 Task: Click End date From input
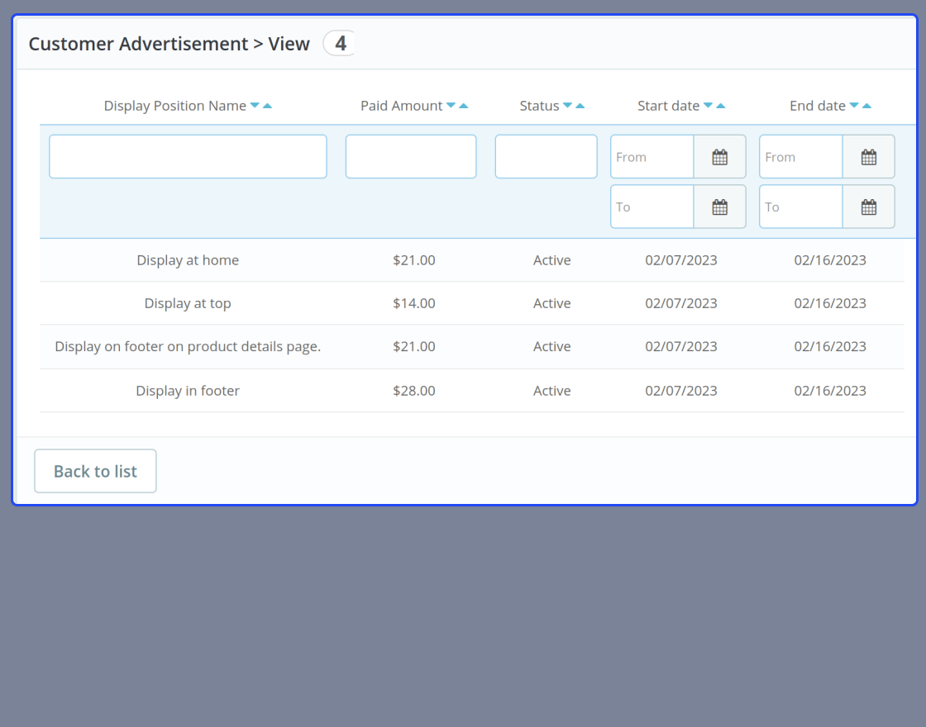click(x=801, y=157)
